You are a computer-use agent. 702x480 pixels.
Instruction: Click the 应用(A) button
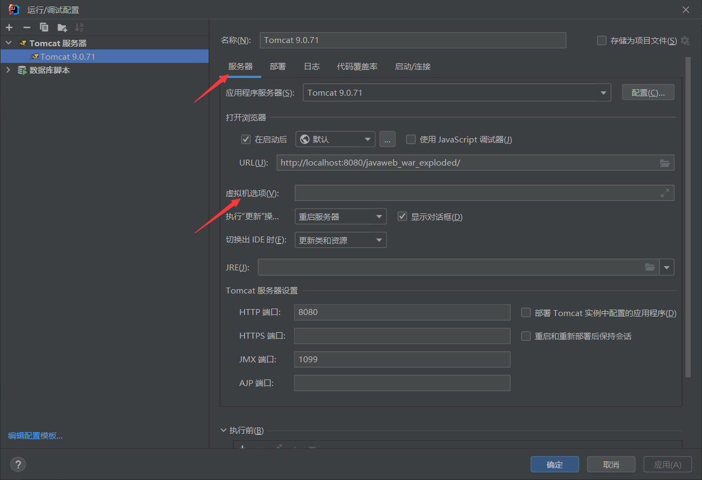668,464
